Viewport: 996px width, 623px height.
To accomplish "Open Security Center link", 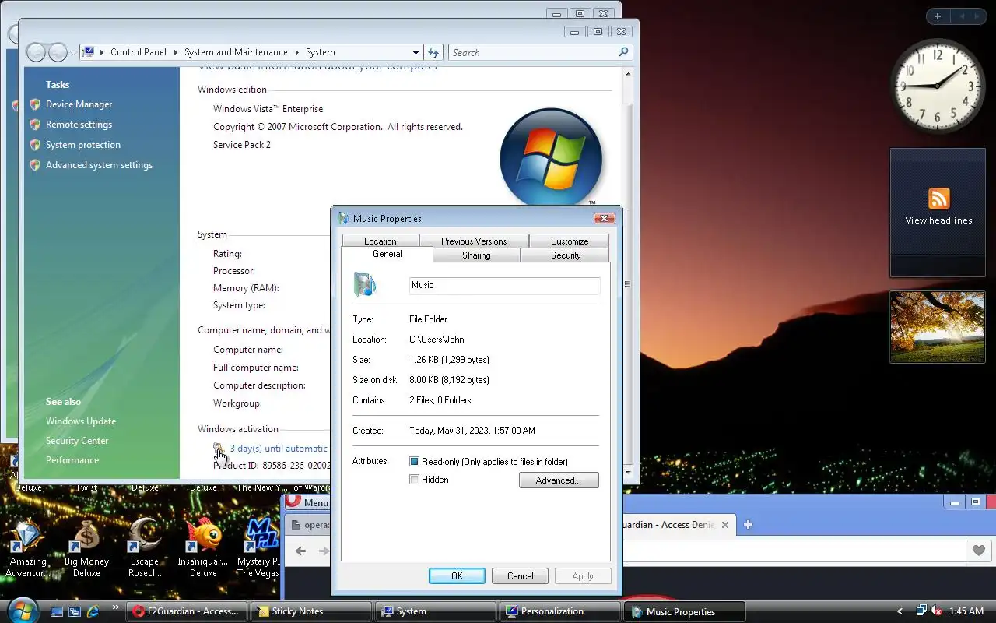I will click(x=77, y=441).
